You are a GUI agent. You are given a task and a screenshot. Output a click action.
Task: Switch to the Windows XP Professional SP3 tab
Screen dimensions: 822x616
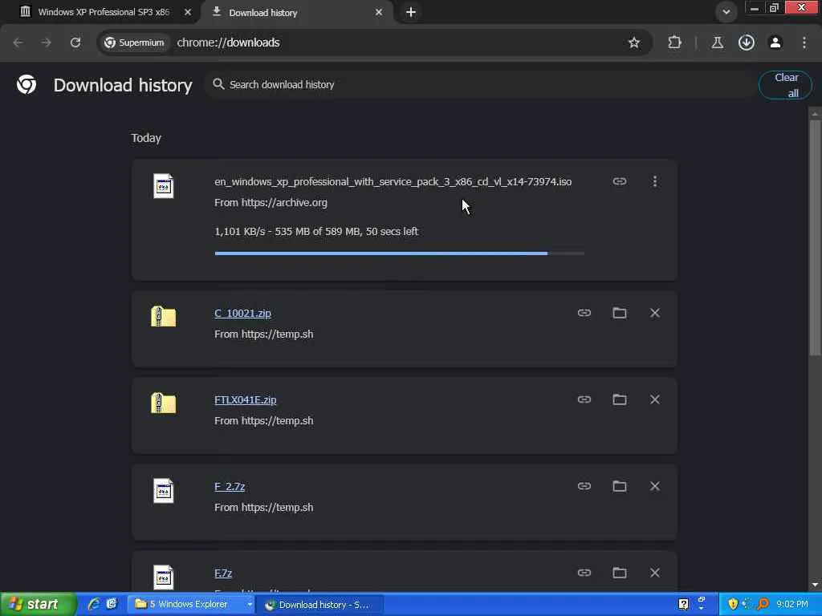[x=104, y=12]
